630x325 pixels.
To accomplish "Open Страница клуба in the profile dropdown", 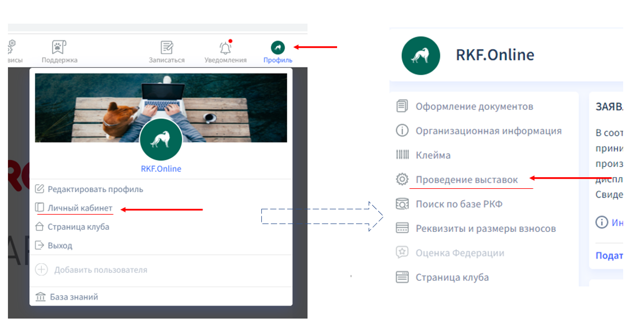I will (x=78, y=227).
